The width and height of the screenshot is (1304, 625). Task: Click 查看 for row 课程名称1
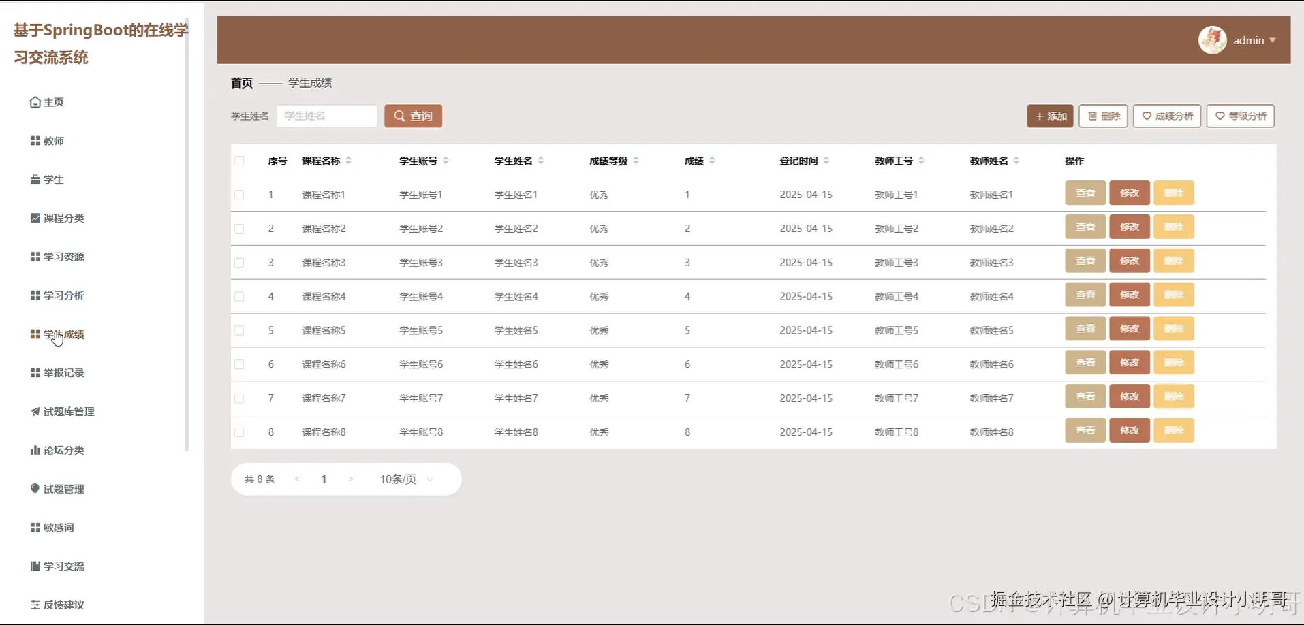1085,193
